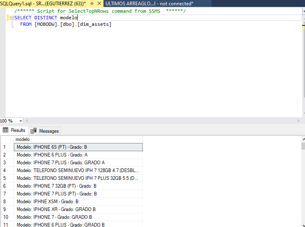Open the Messages tab

[x=45, y=131]
